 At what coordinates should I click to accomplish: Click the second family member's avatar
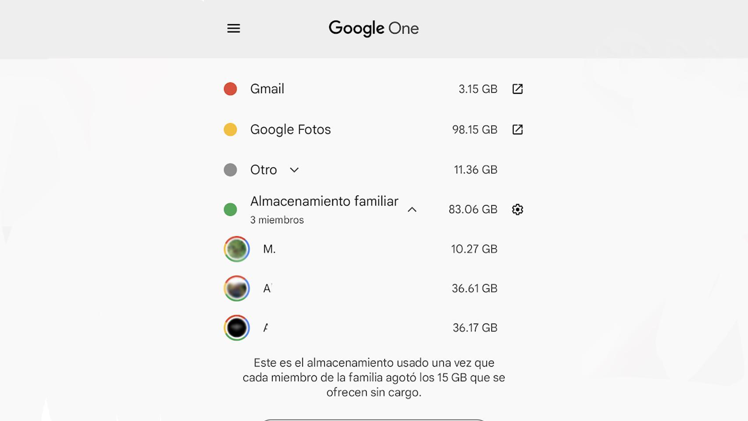tap(236, 288)
